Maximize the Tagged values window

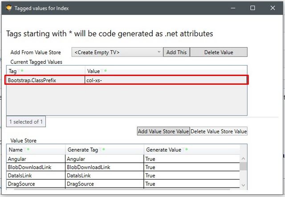[252, 8]
